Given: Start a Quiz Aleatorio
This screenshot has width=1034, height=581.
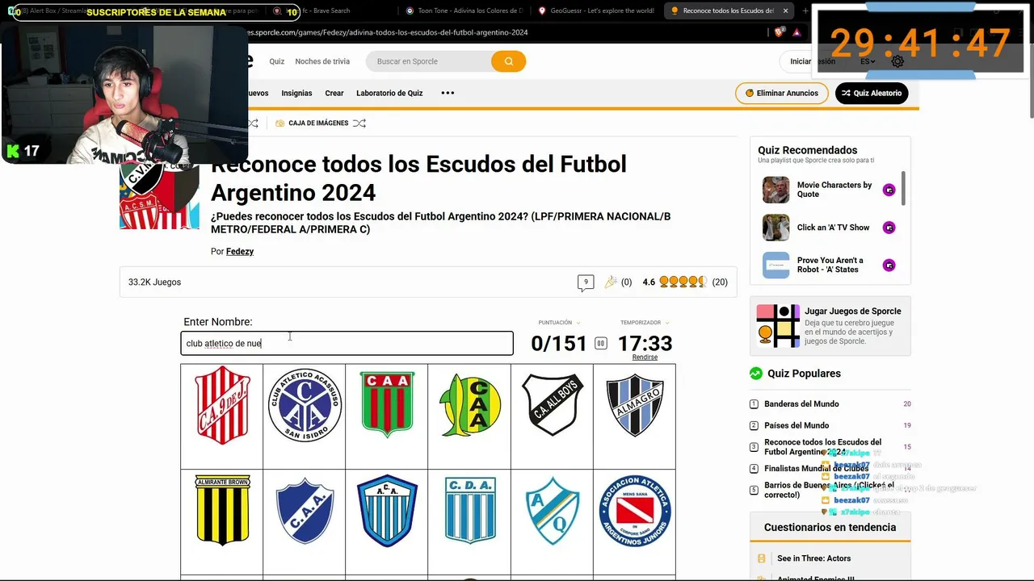Looking at the screenshot, I should click(872, 93).
